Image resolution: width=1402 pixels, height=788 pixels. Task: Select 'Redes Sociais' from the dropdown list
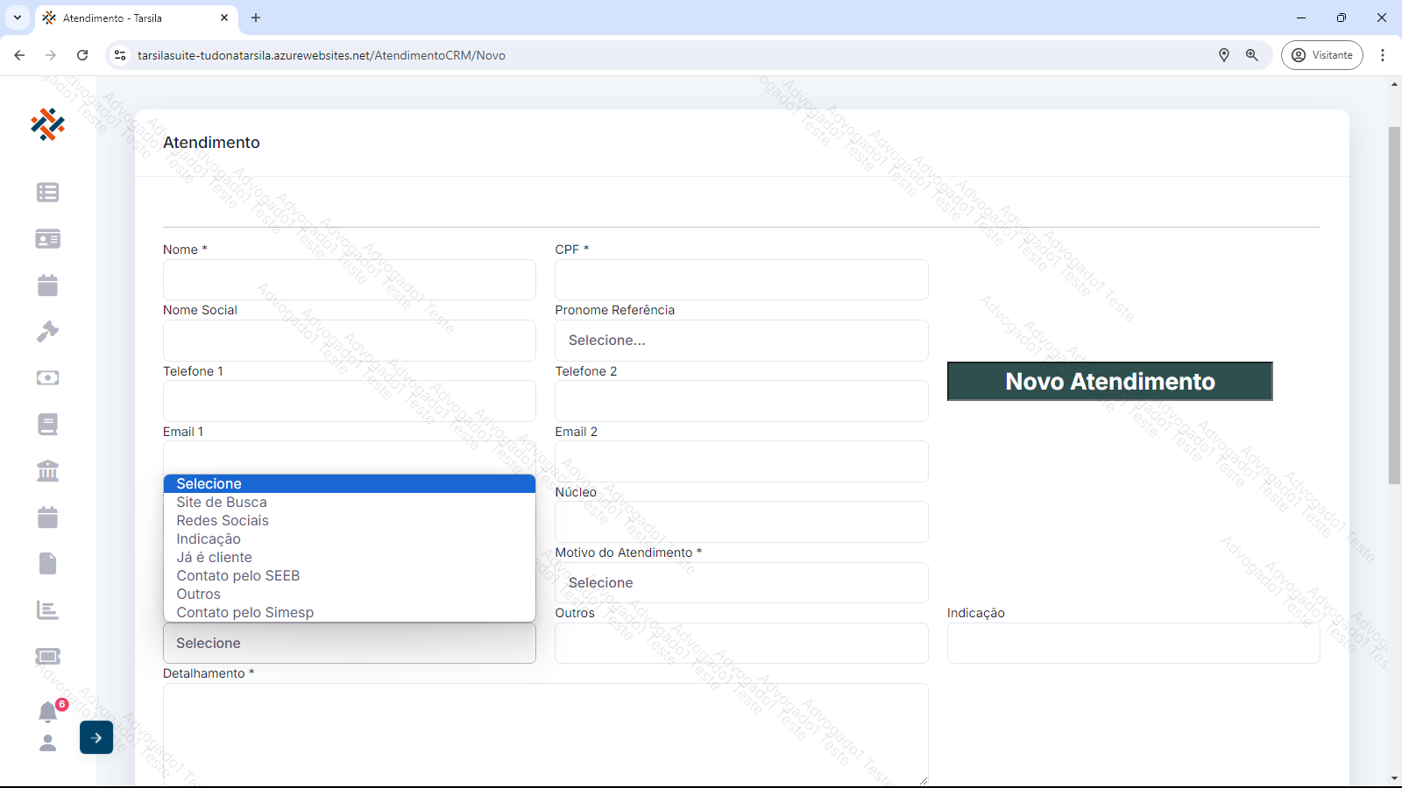223,521
